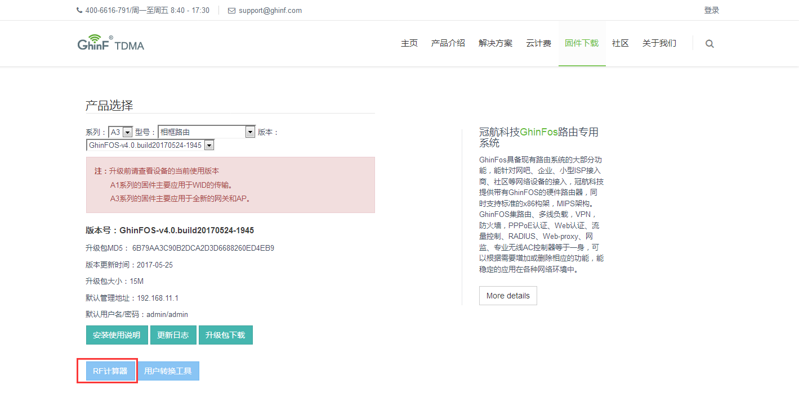Open the 版本 GhinFOS-v4.0 build dropdown
Image resolution: width=799 pixels, height=403 pixels.
coord(150,145)
